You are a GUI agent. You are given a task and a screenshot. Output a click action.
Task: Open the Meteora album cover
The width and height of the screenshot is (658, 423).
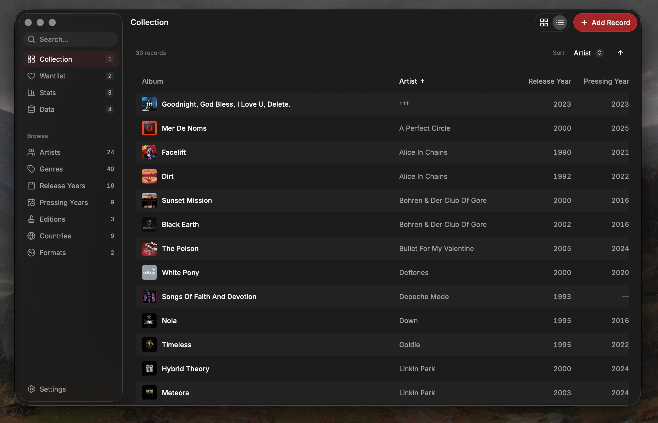pos(149,393)
